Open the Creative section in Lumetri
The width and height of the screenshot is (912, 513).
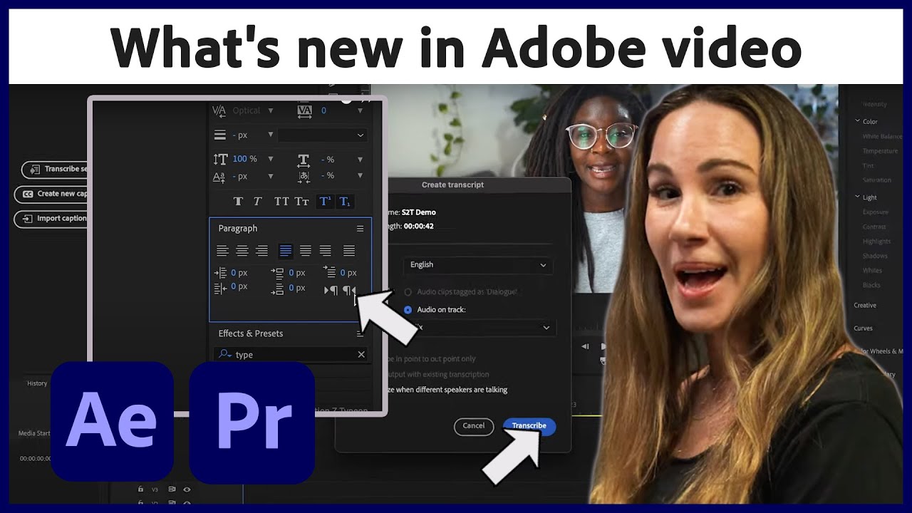coord(865,306)
